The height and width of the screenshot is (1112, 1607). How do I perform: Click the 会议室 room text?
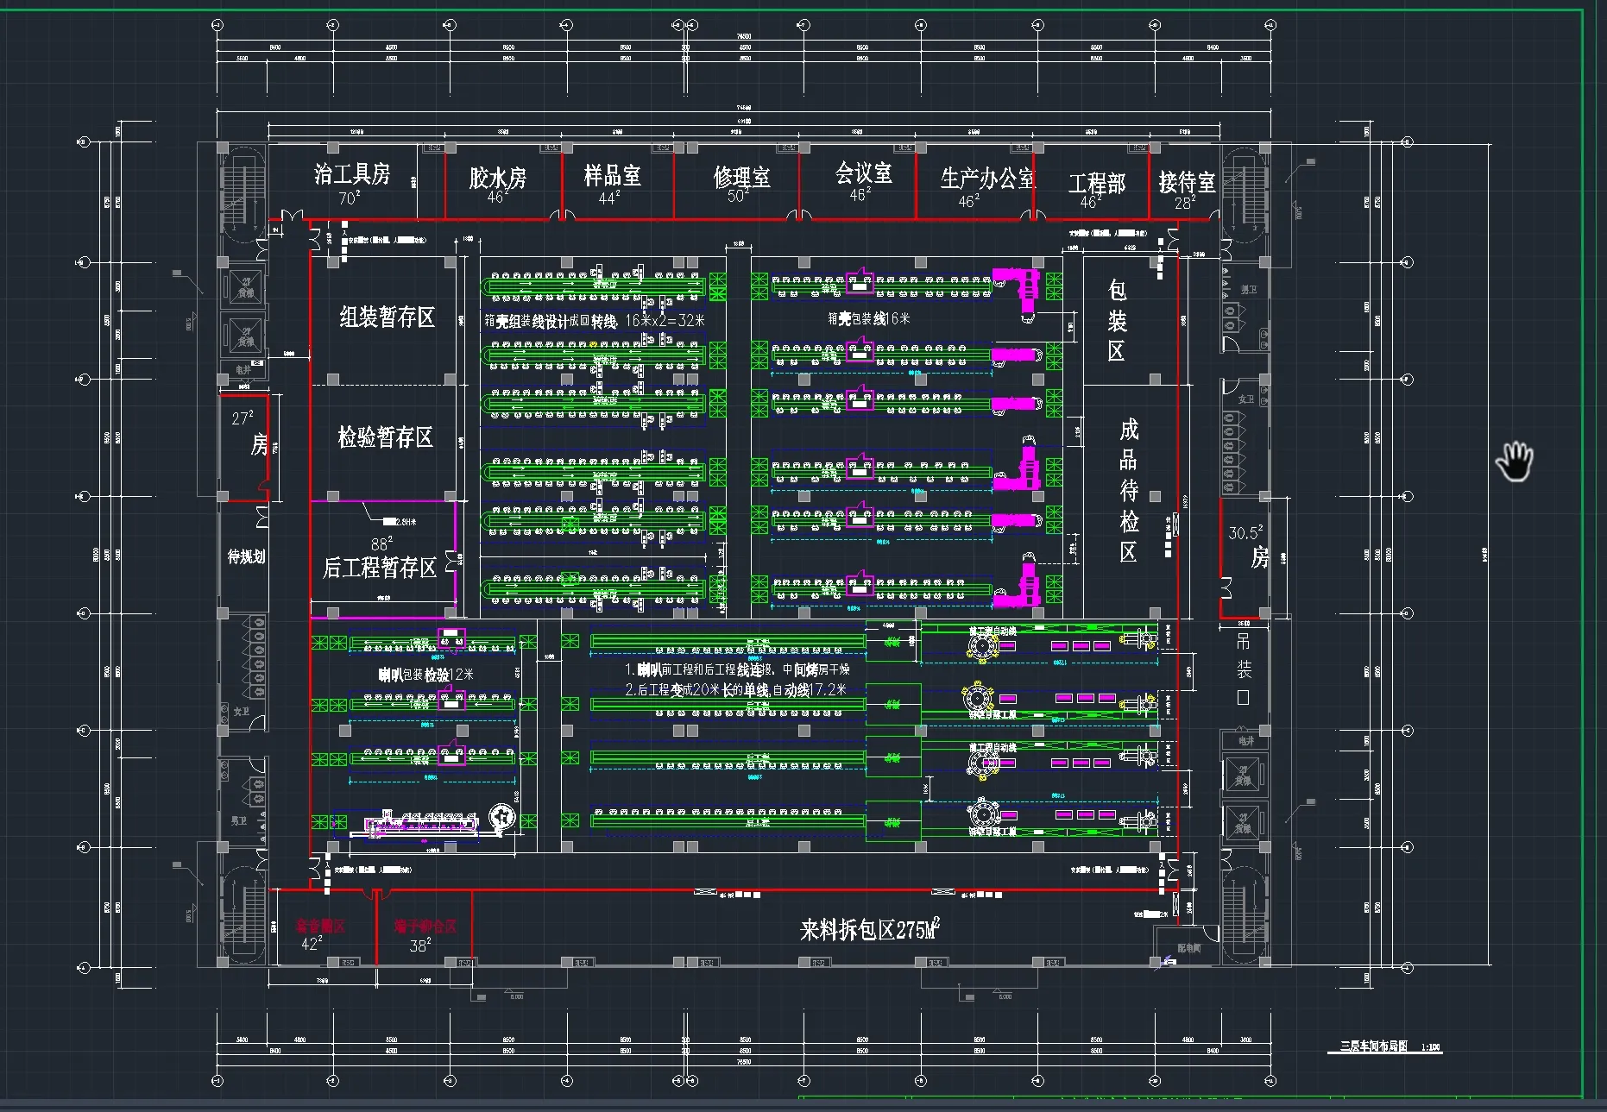click(x=863, y=173)
